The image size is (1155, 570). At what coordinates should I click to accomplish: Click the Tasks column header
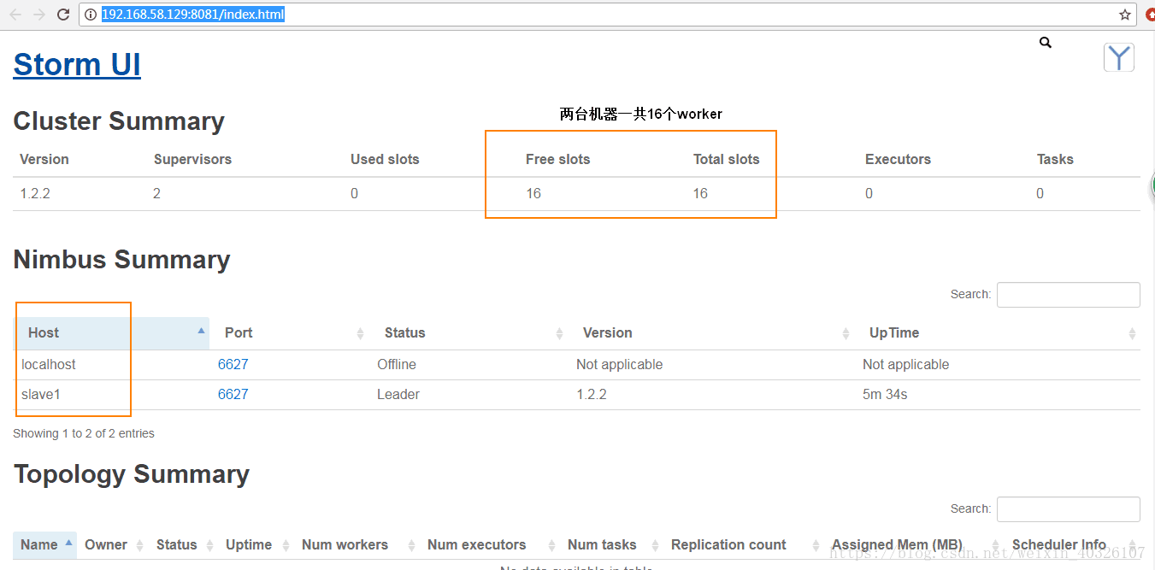1055,159
